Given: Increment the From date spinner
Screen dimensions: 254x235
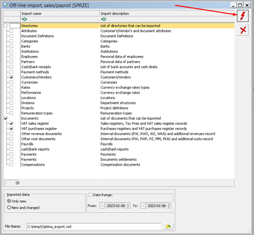Looking at the screenshot, I should click(128, 205).
